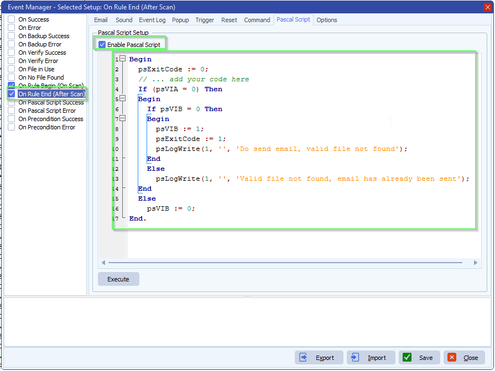Click line number 13 in gutter

pyautogui.click(x=116, y=179)
